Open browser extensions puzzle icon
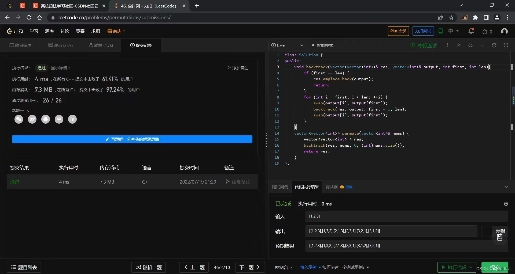This screenshot has width=515, height=274. click(475, 18)
